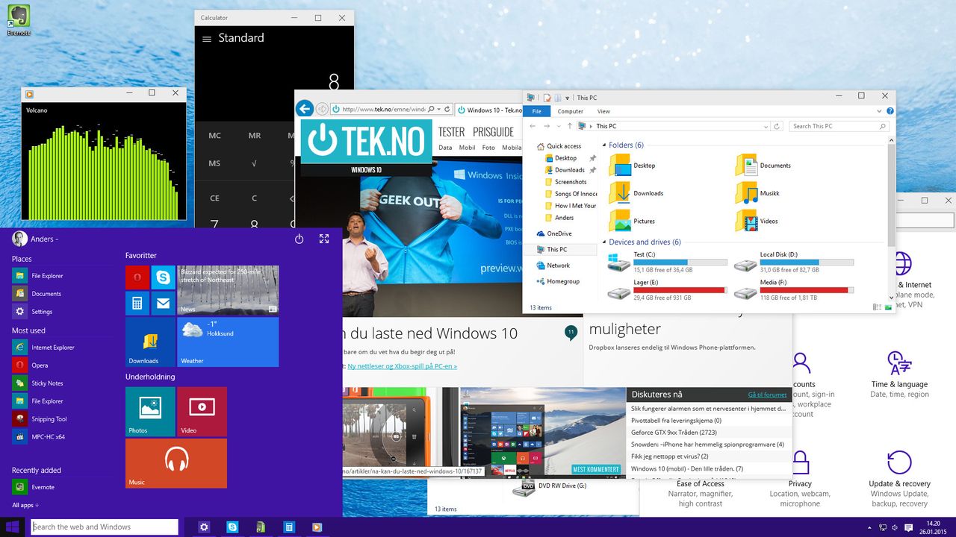956x537 pixels.
Task: Select the Test (C:) drive
Action: click(x=667, y=263)
